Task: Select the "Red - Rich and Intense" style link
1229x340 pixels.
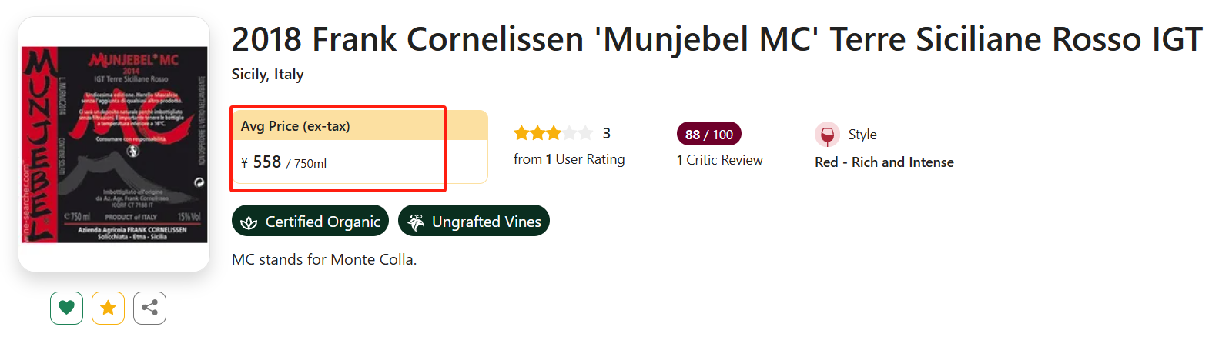Action: pos(884,162)
